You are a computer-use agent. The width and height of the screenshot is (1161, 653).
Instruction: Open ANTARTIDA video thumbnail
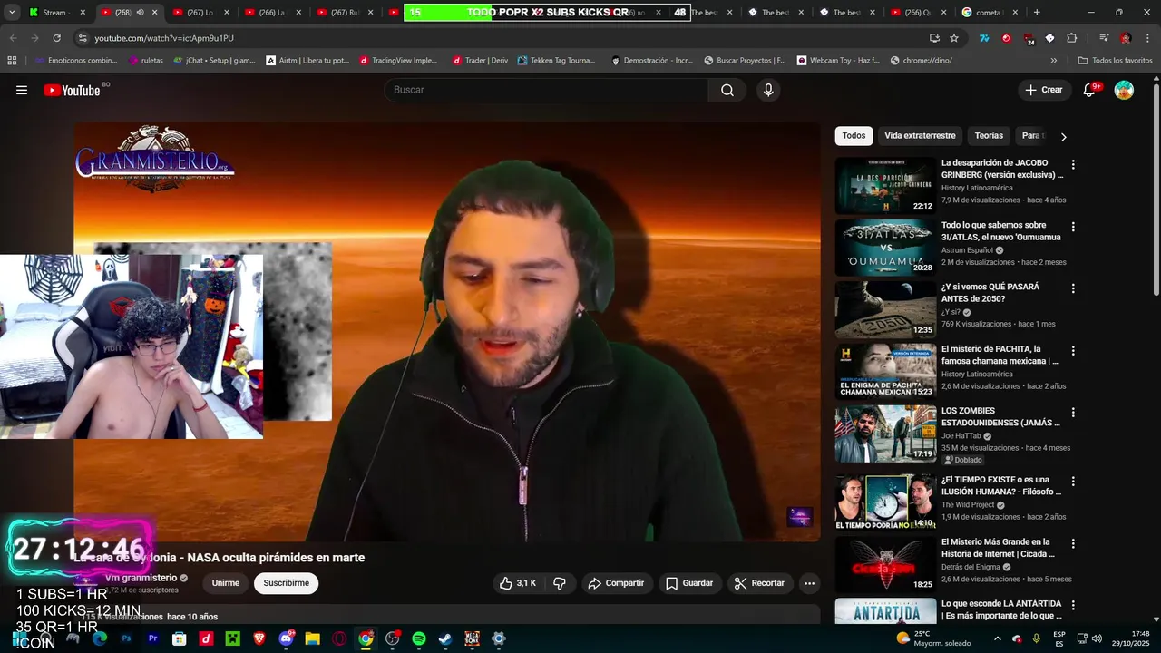(x=885, y=611)
